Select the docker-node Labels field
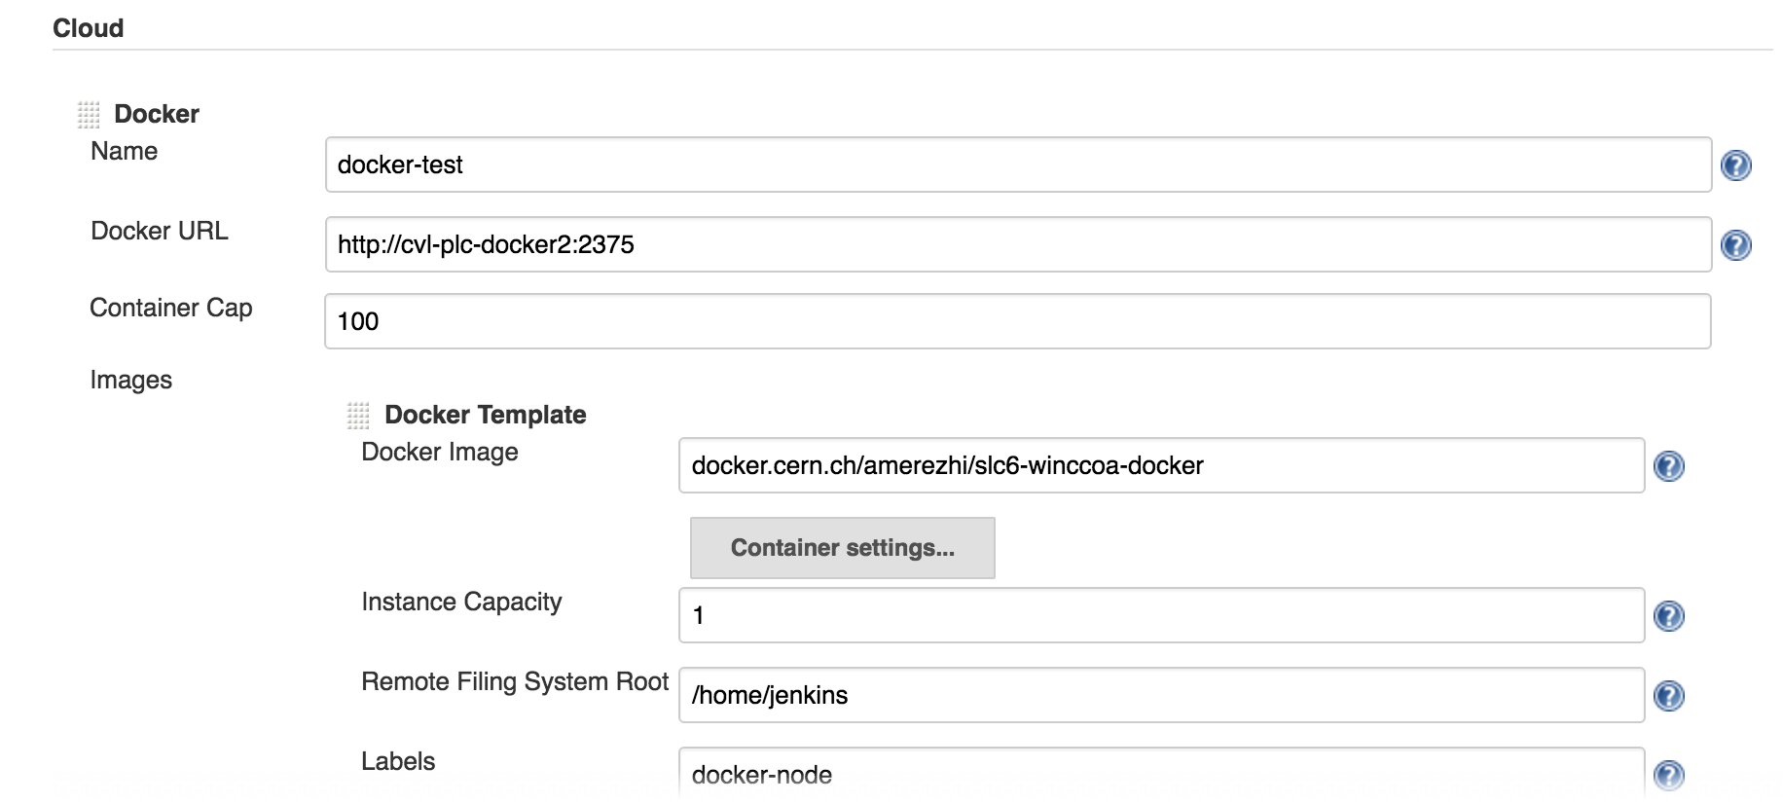This screenshot has height=804, width=1783. pyautogui.click(x=1158, y=773)
